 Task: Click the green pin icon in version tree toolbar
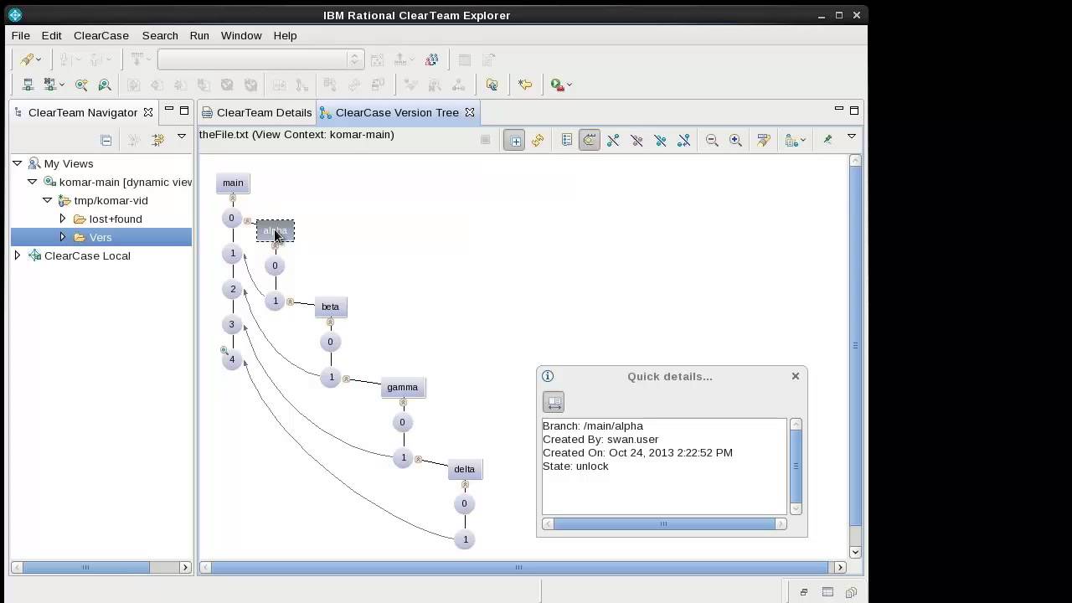(827, 140)
